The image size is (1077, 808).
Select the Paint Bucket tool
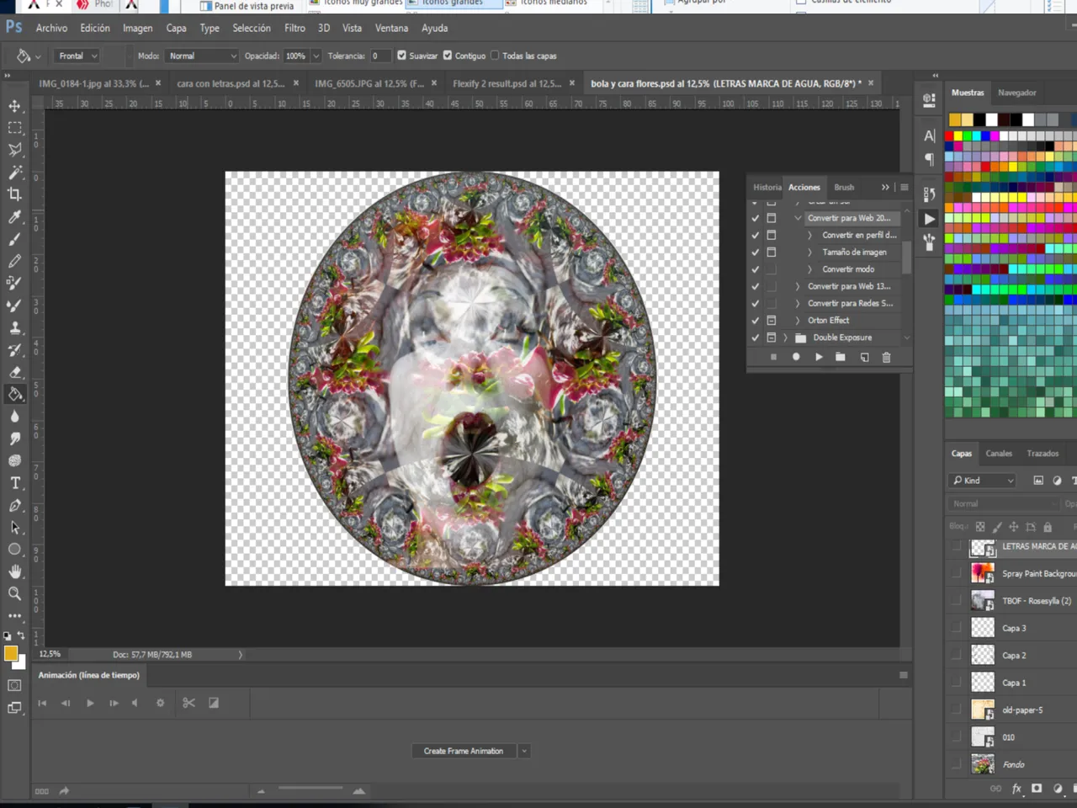tap(15, 394)
